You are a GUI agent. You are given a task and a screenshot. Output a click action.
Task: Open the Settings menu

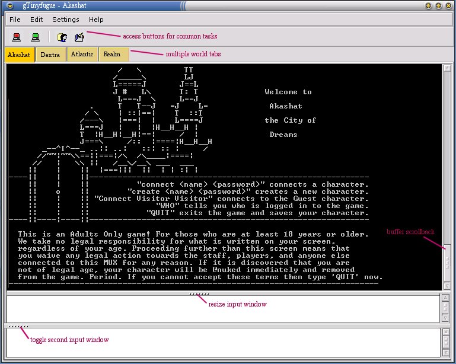click(x=66, y=20)
